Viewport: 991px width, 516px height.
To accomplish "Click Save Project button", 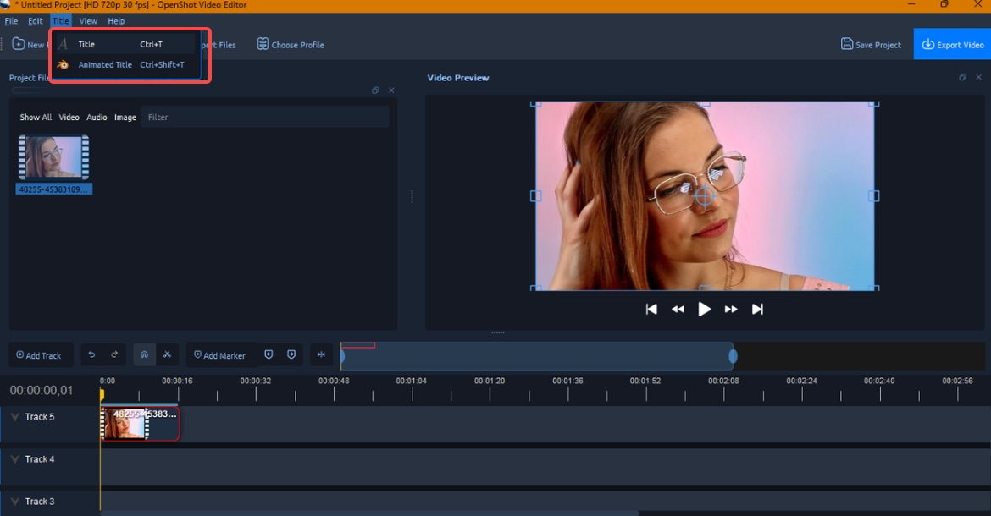I will click(870, 44).
